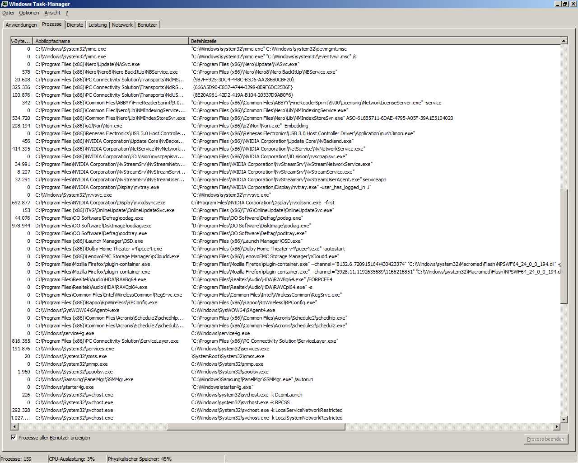Click the memory value '978.944'
The image size is (578, 463).
point(21,226)
